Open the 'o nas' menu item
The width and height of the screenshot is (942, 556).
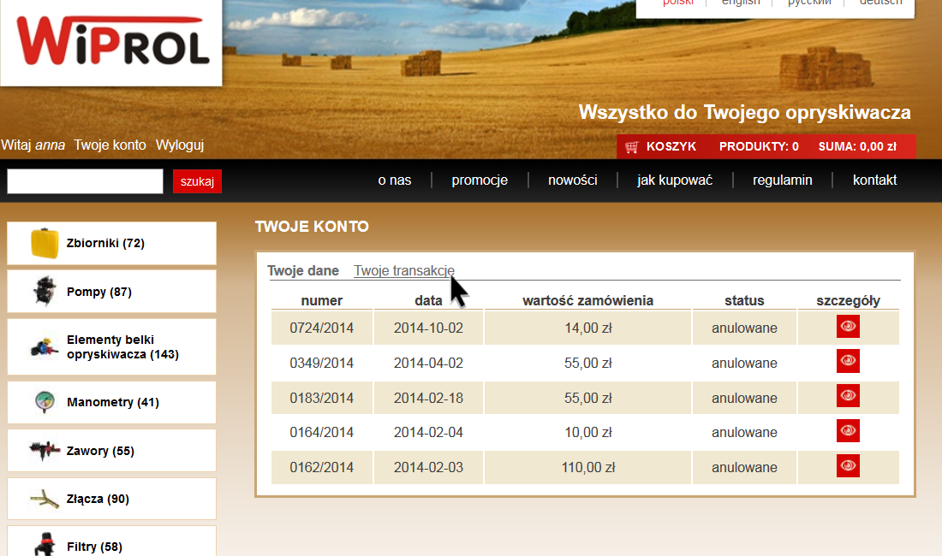pos(395,180)
